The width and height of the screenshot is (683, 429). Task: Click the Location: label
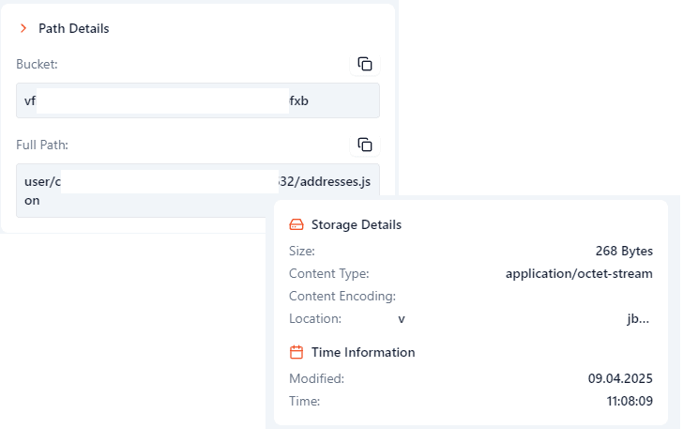point(315,318)
